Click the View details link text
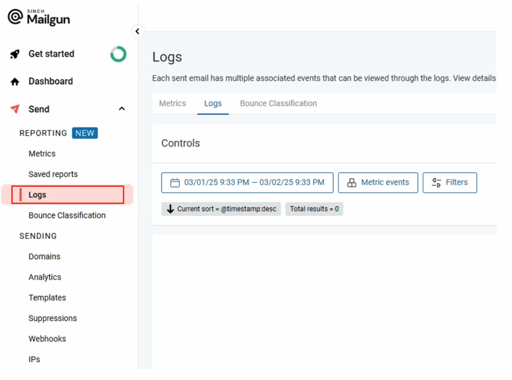The image size is (512, 380). pyautogui.click(x=474, y=78)
